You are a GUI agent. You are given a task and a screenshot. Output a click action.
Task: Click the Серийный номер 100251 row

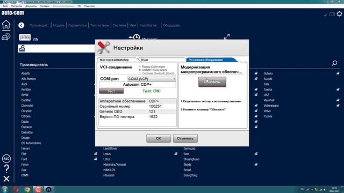point(138,106)
